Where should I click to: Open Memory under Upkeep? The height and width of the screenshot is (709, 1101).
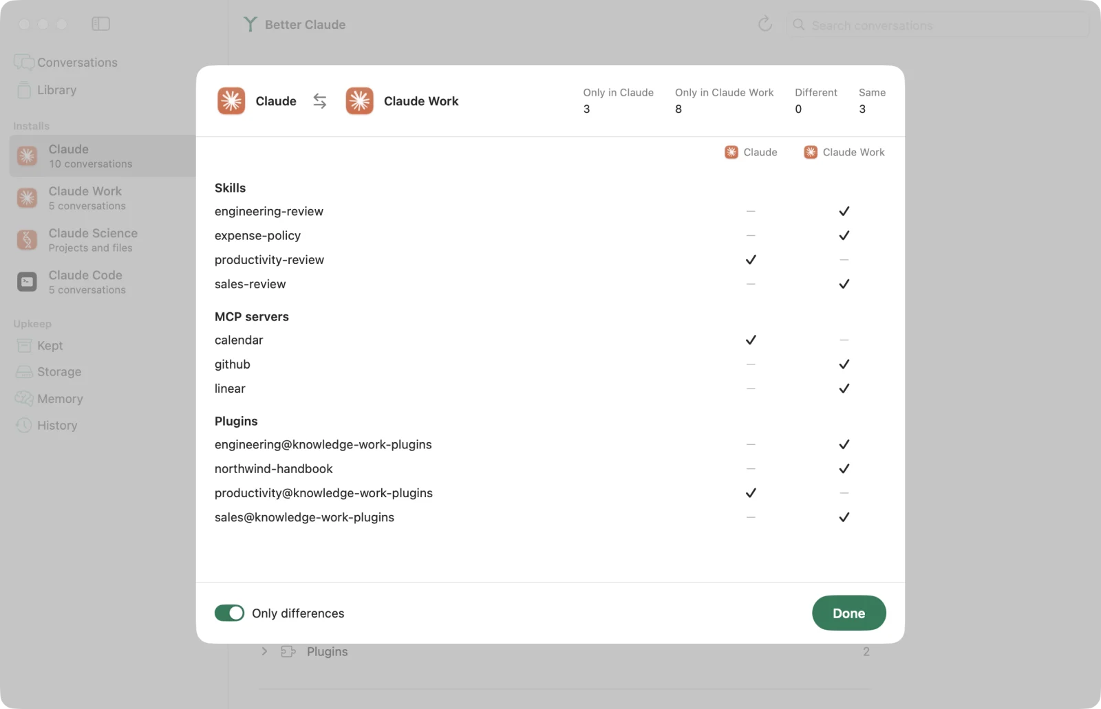pos(50,399)
